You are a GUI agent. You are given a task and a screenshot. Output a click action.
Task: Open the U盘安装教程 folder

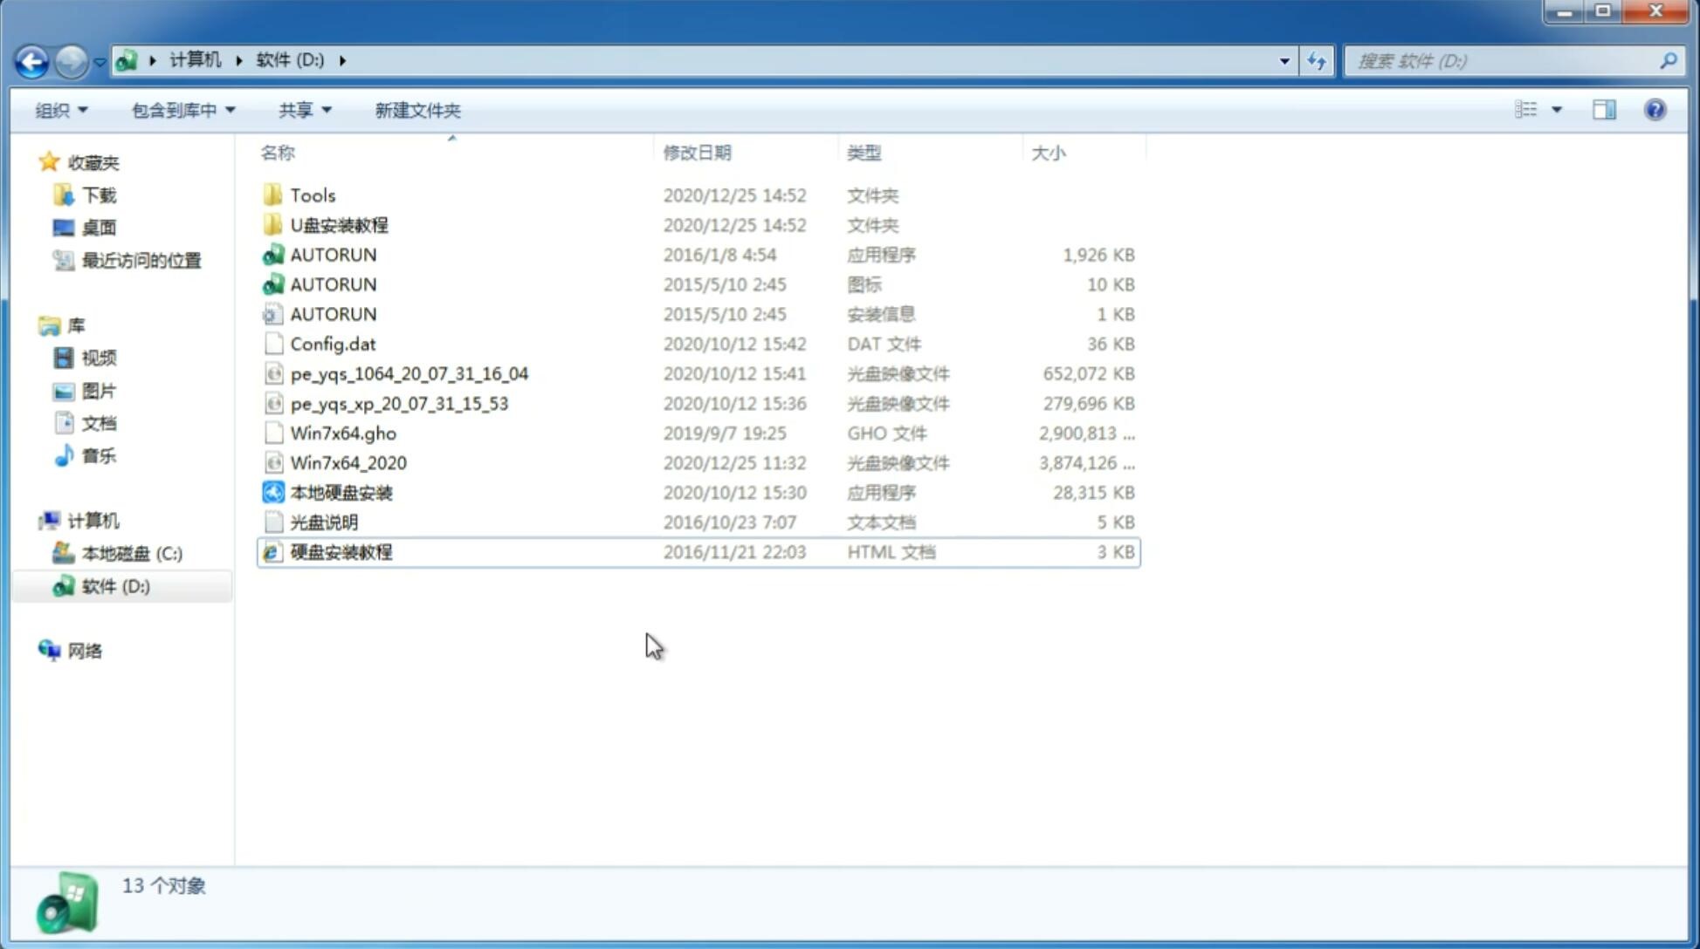pos(337,224)
